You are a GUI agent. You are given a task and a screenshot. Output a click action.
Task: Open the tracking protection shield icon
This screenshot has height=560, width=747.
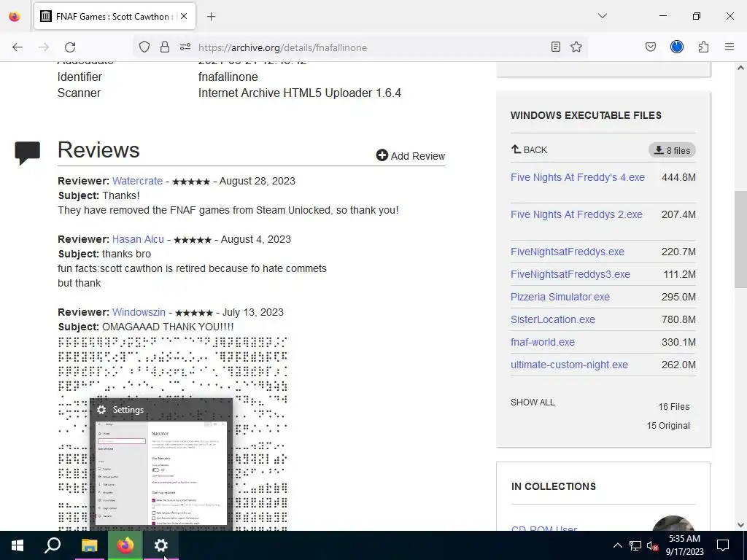click(144, 47)
